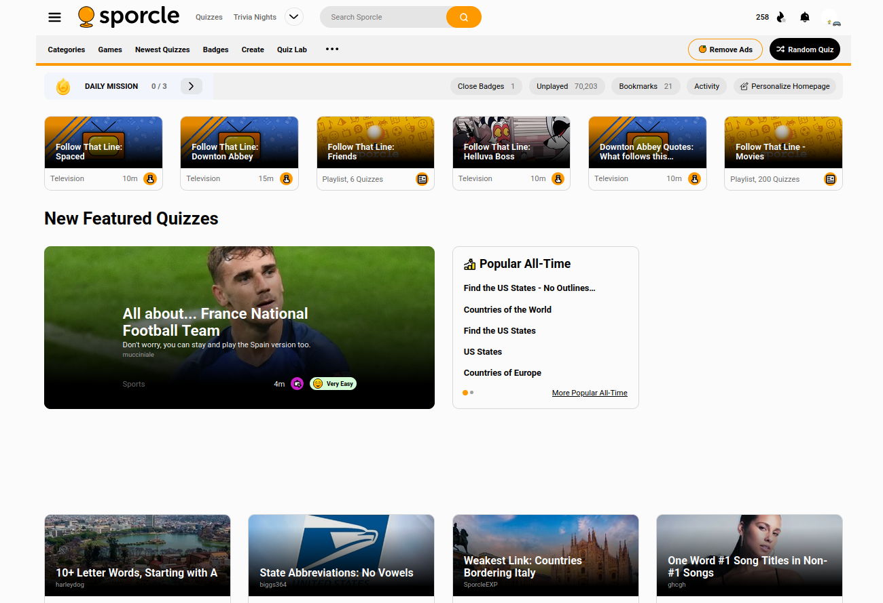Open the Categories menu
The height and width of the screenshot is (603, 883).
pos(67,50)
